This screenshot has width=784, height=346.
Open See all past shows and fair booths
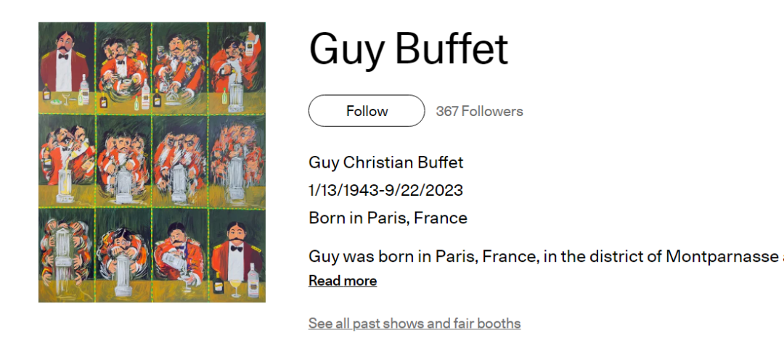click(415, 324)
